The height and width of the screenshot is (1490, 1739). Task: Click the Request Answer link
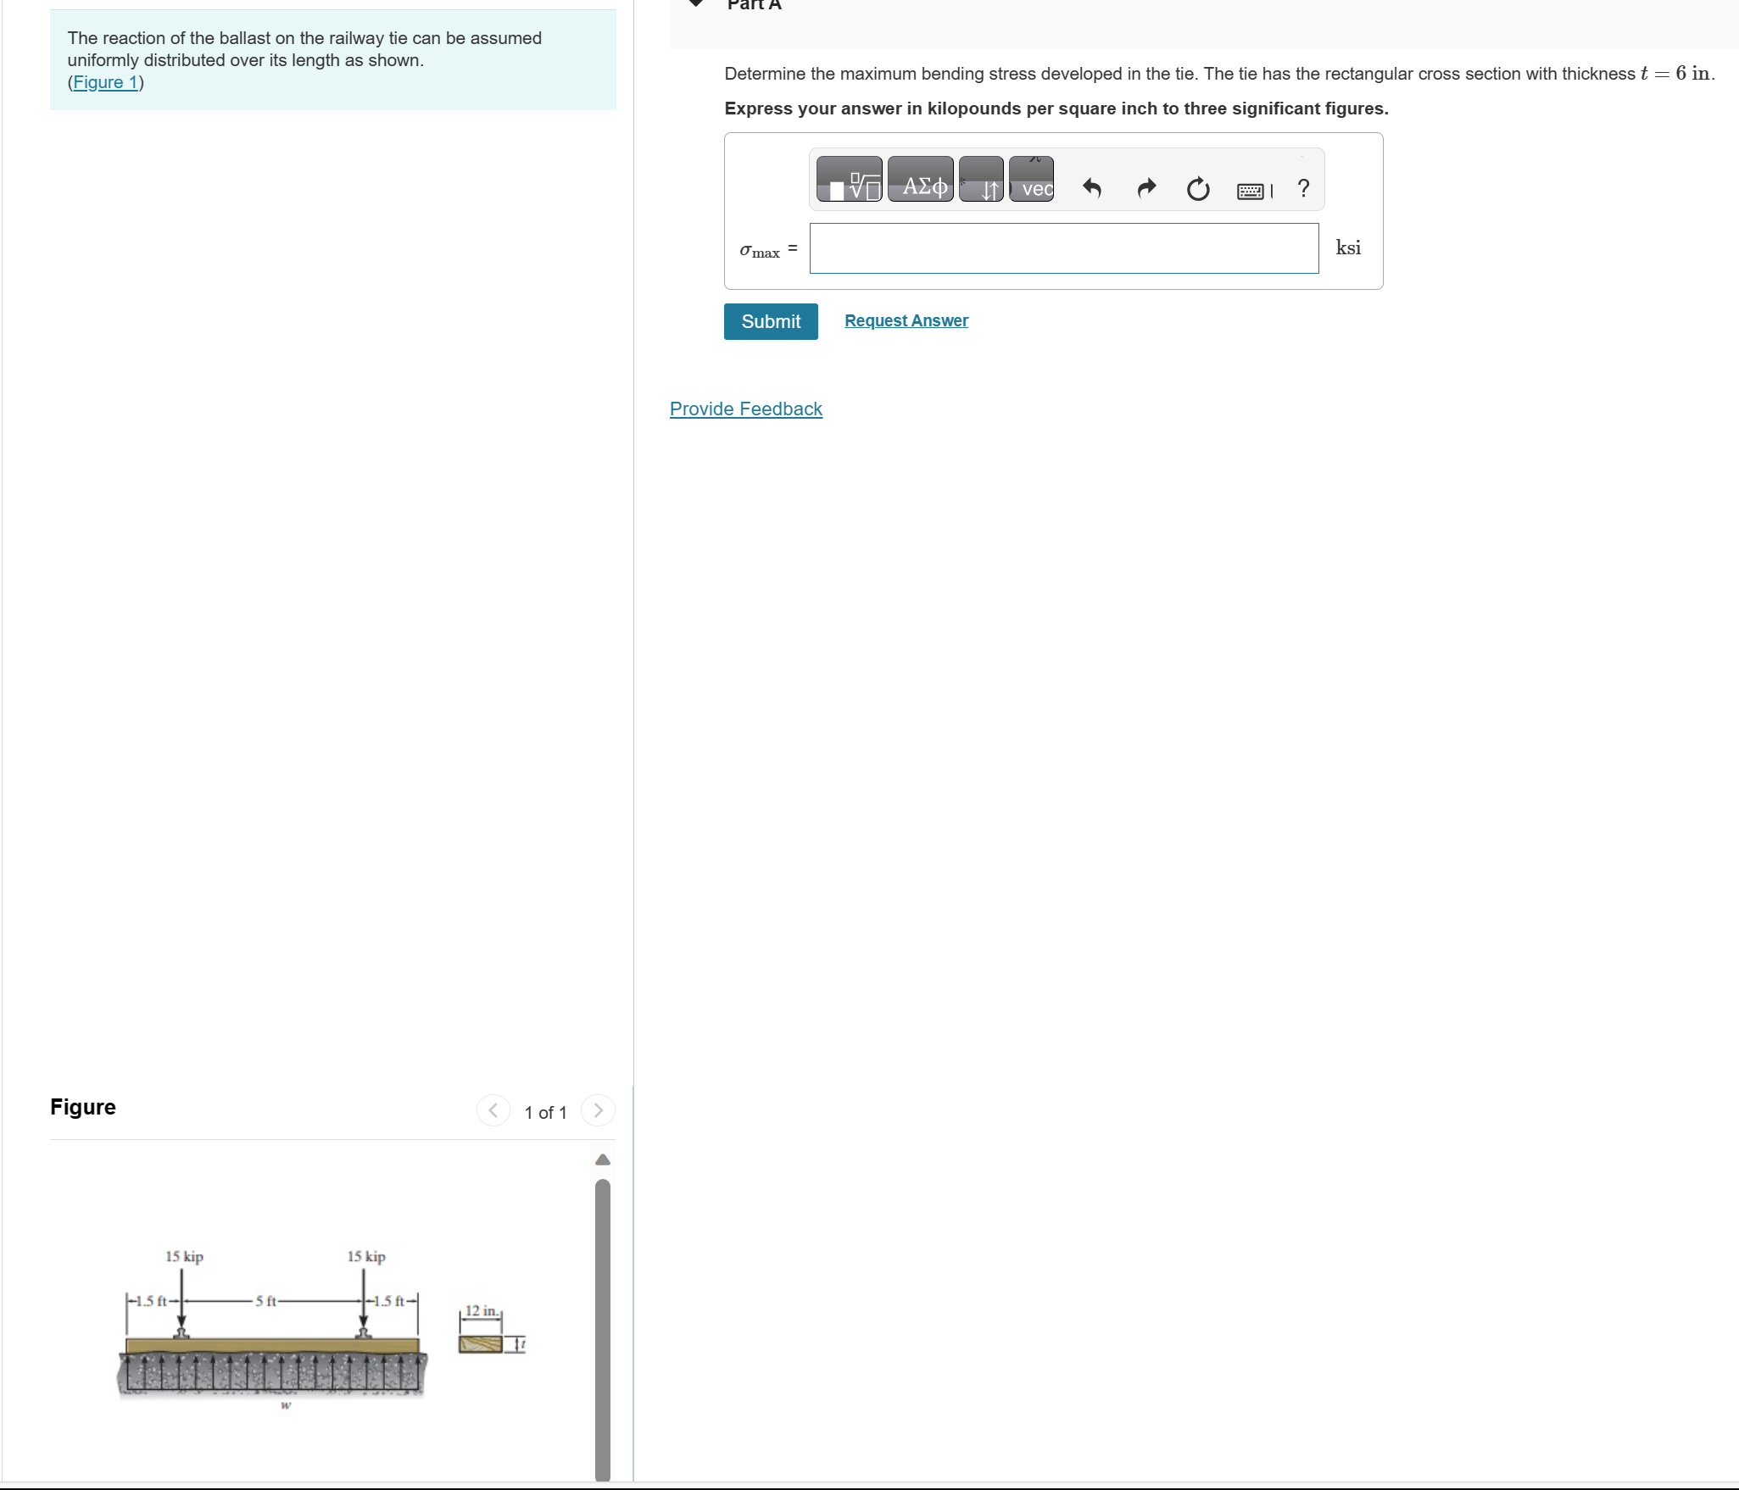[x=906, y=320]
